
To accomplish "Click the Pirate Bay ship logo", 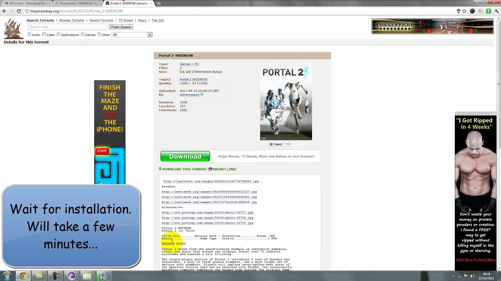I will click(x=13, y=28).
